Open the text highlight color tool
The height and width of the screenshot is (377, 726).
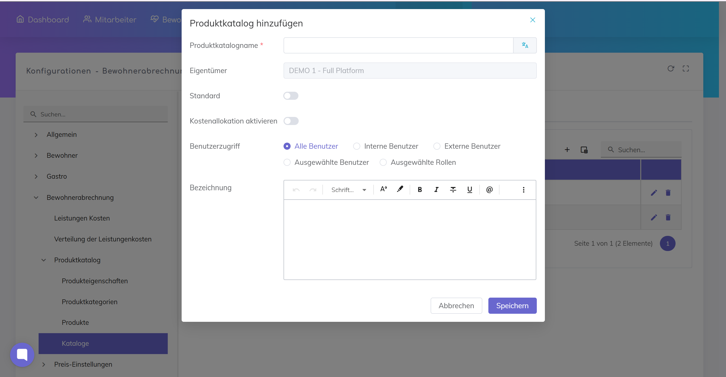coord(400,189)
